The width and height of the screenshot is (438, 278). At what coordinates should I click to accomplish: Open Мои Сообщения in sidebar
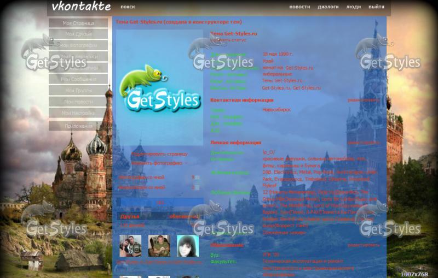coord(78,79)
